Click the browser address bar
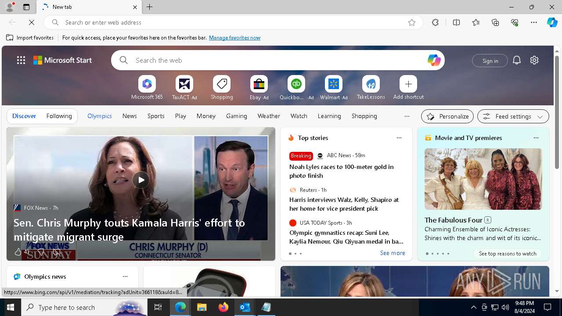Viewport: 562px width, 316px height. click(233, 22)
